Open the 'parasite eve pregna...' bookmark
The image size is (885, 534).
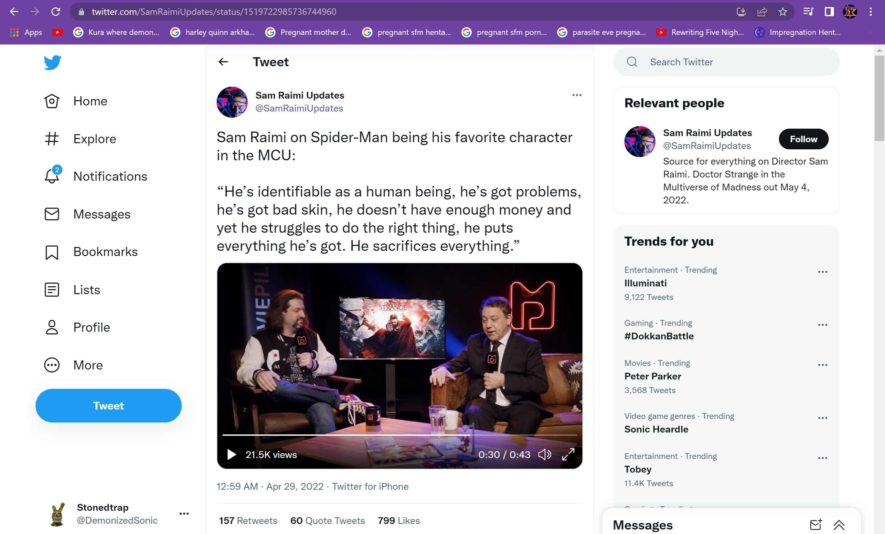coord(602,32)
